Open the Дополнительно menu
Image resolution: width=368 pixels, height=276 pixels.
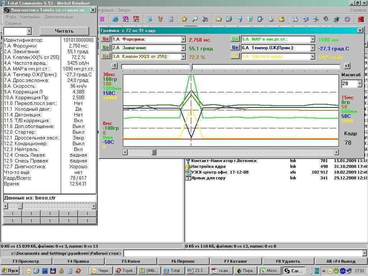(59, 17)
